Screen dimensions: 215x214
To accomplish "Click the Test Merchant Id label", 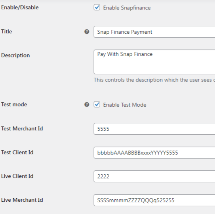I will tap(22, 129).
